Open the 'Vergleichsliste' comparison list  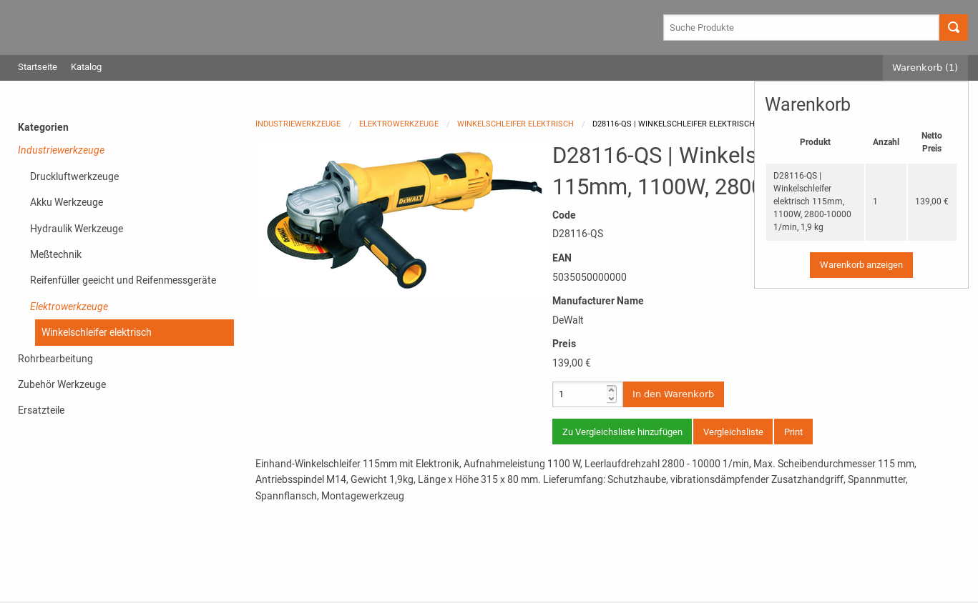coord(733,432)
